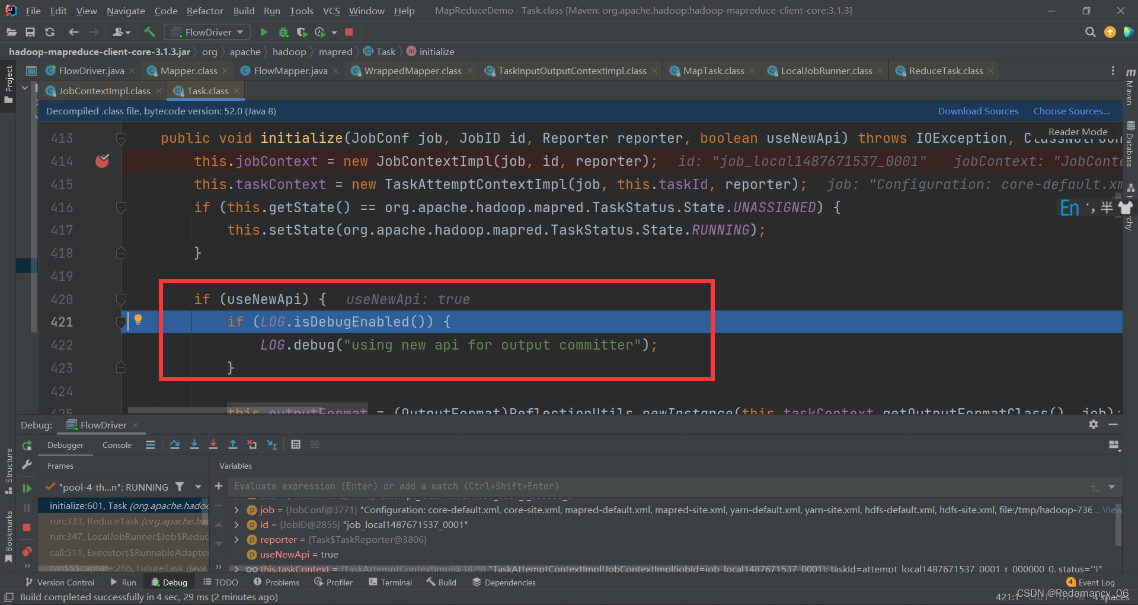
Task: Click Step Into in debugger toolbar
Action: click(x=194, y=444)
